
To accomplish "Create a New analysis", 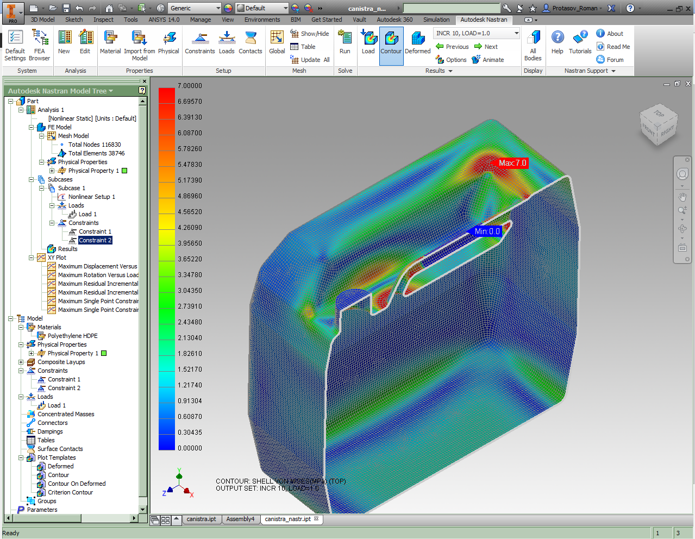I will pos(64,42).
